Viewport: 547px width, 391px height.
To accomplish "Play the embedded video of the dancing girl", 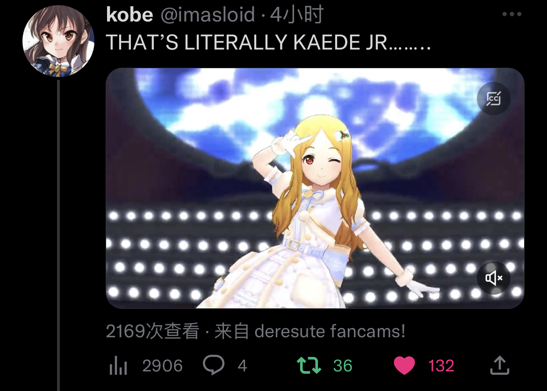I will click(x=315, y=188).
